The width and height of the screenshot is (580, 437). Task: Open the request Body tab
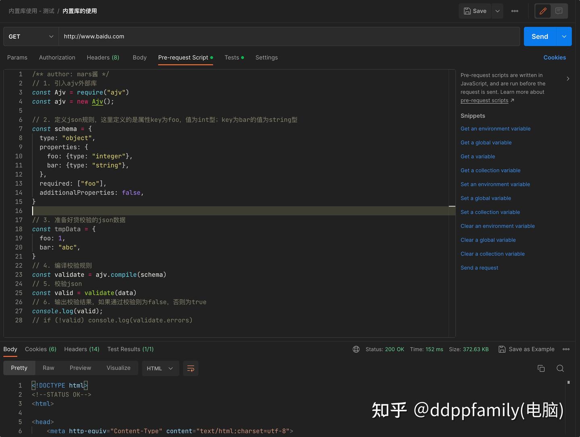[x=140, y=58]
